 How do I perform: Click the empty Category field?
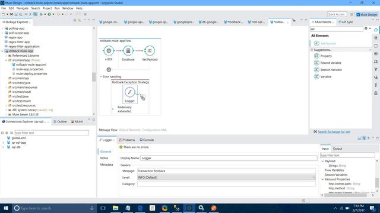[x=226, y=184]
